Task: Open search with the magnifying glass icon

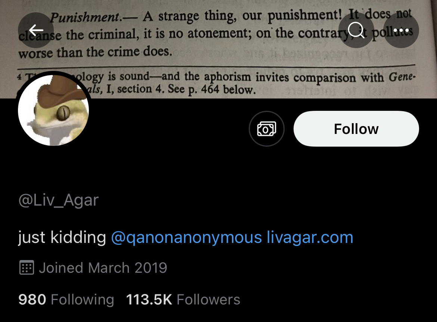Action: tap(356, 30)
